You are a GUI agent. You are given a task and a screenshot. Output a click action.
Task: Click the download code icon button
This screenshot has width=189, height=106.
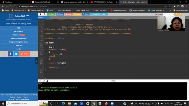104,14
